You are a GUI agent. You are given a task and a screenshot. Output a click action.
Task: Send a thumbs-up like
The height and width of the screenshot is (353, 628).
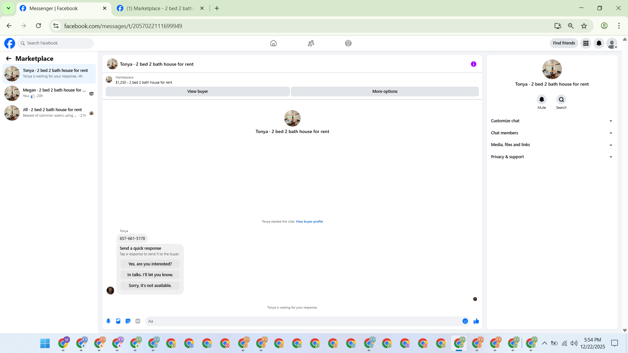476,321
